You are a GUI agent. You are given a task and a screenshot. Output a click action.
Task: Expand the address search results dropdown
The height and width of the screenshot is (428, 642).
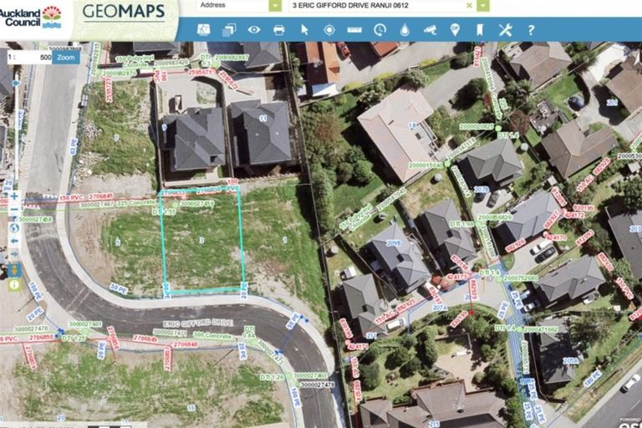point(483,6)
